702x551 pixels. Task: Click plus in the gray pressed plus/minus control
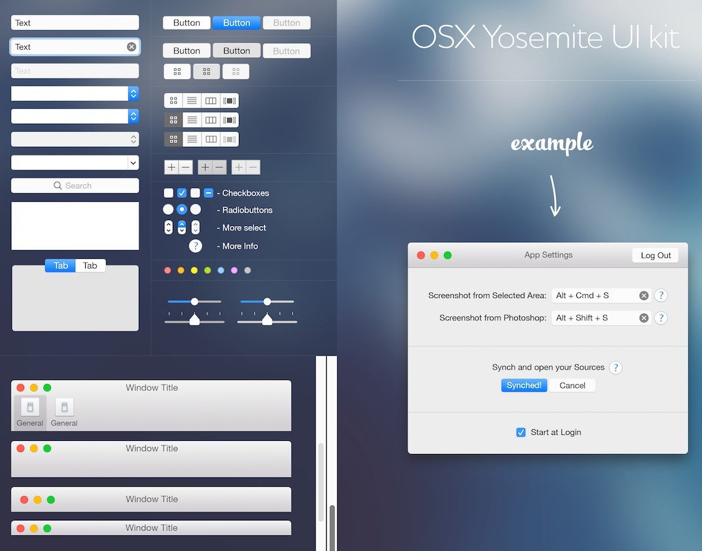pyautogui.click(x=205, y=168)
